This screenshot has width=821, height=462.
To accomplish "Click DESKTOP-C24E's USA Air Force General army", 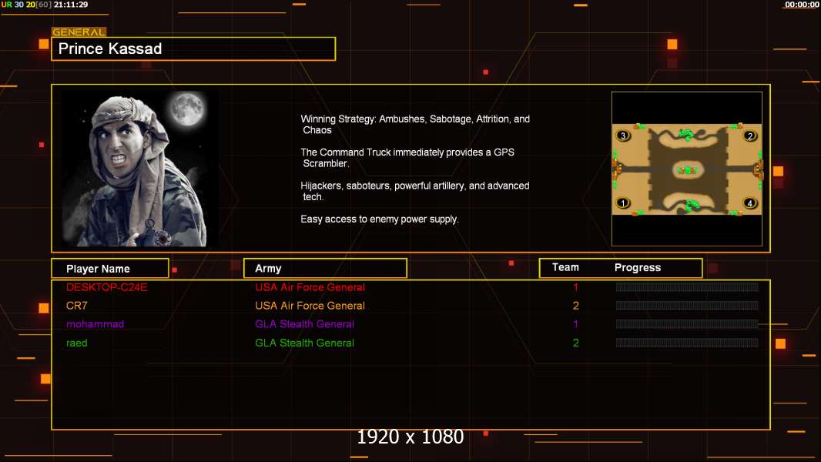I will (x=310, y=287).
